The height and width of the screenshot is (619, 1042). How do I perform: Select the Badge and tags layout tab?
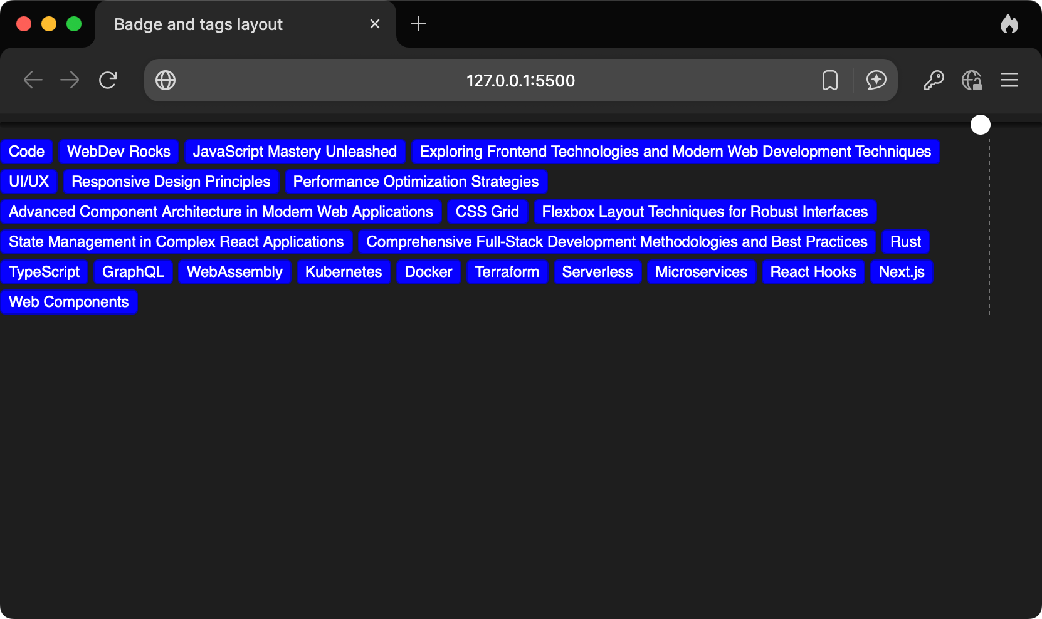pos(246,24)
